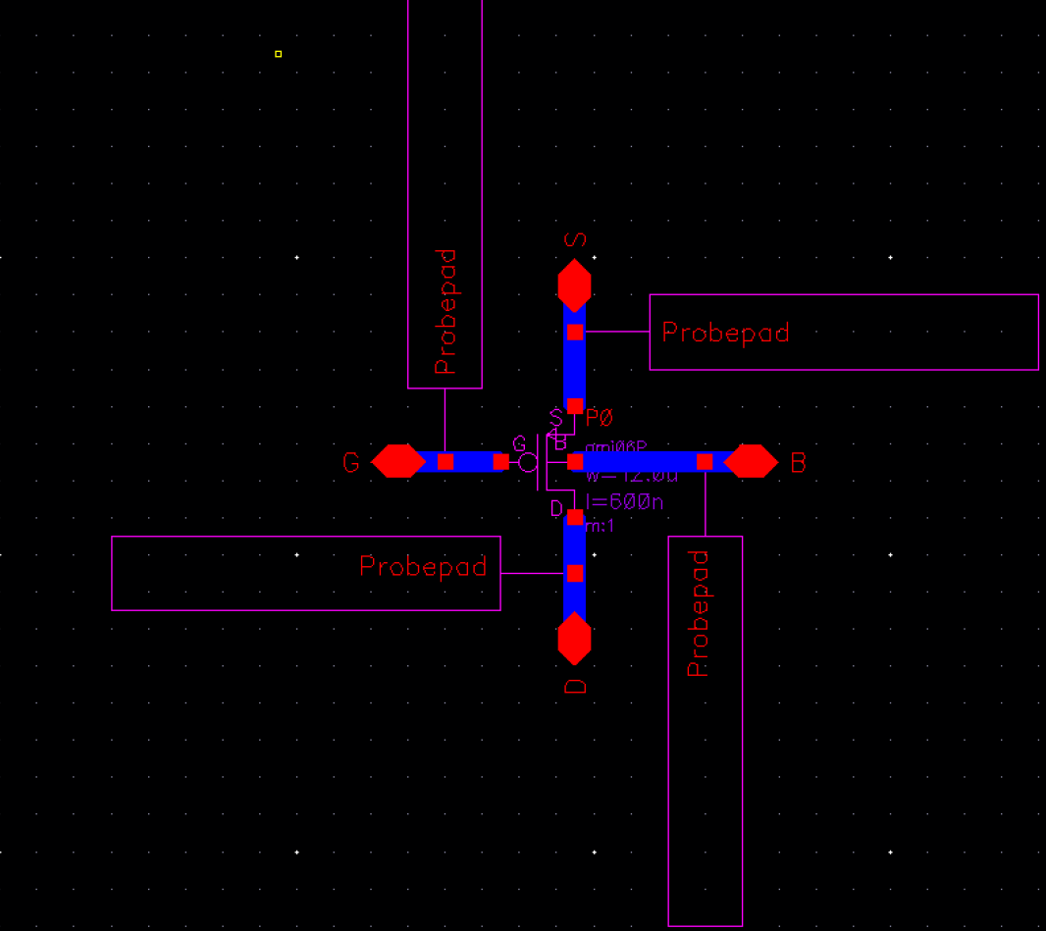The image size is (1046, 931).
Task: Select the instance name label P0
Action: tap(597, 417)
